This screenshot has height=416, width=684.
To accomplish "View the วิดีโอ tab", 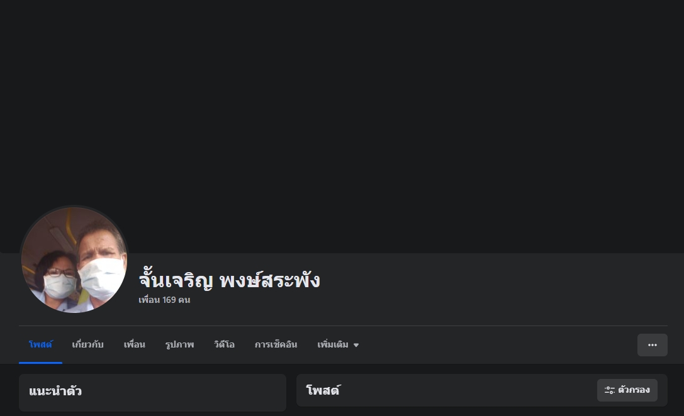I will [224, 344].
